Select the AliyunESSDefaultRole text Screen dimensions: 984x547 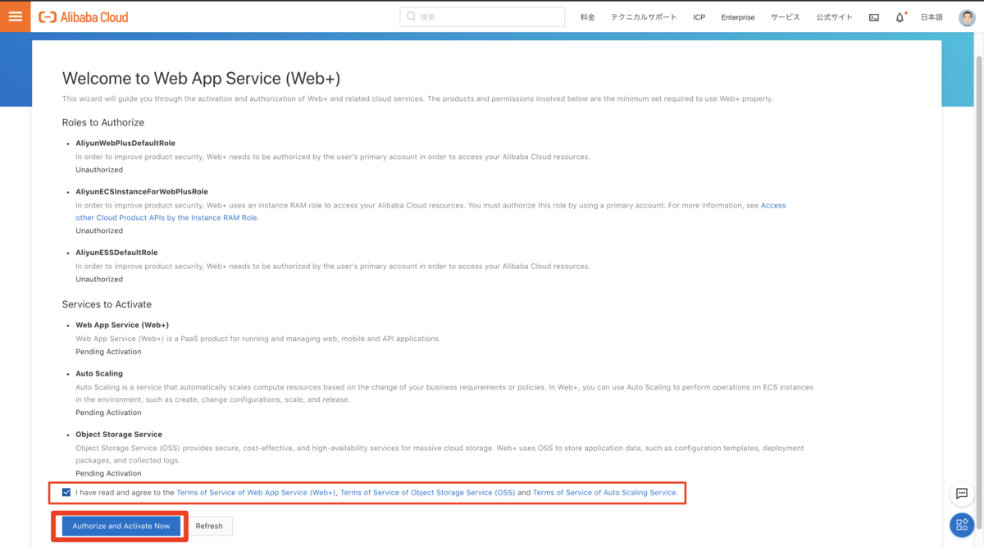click(x=116, y=253)
